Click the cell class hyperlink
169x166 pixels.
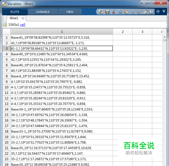point(23,25)
